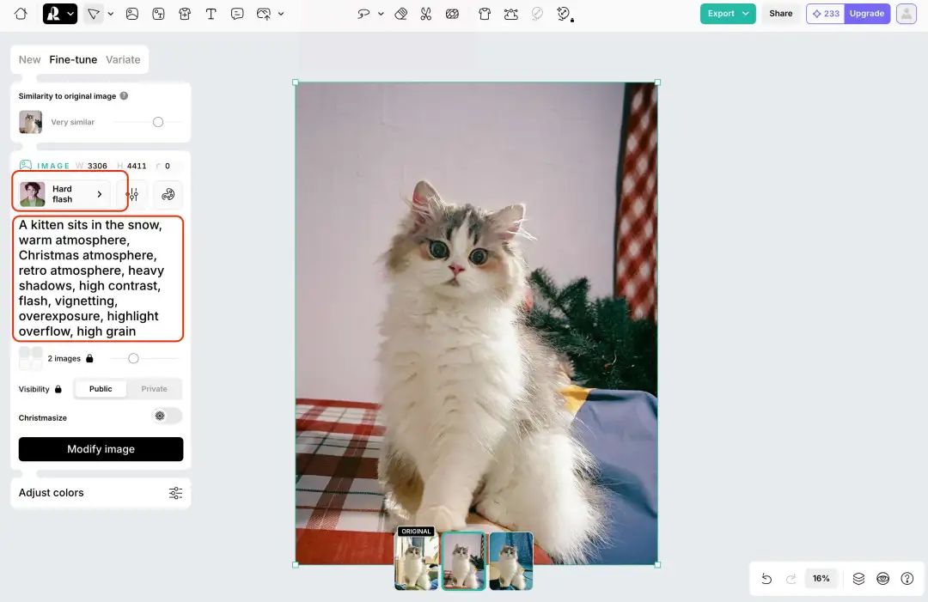Set visibility to Private
928x602 pixels.
(x=154, y=388)
